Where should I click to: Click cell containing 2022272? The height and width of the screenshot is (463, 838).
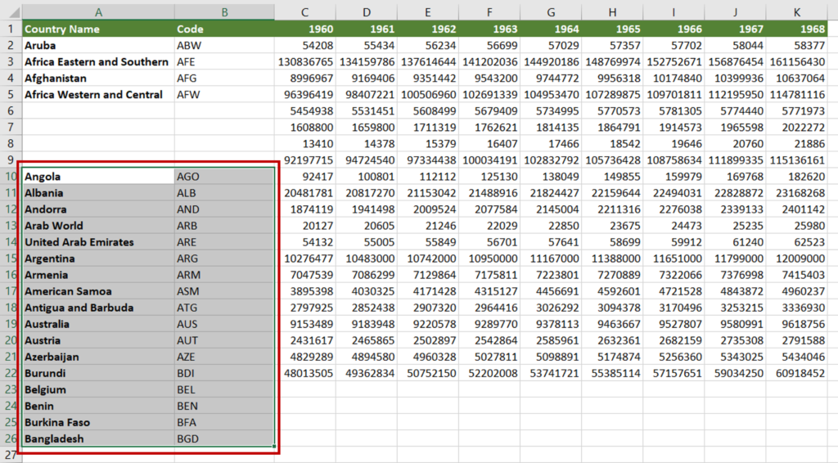coord(796,127)
